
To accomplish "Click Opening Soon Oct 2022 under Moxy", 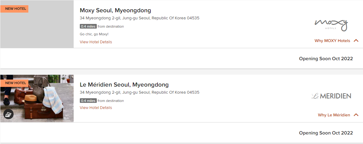I will coord(326,59).
